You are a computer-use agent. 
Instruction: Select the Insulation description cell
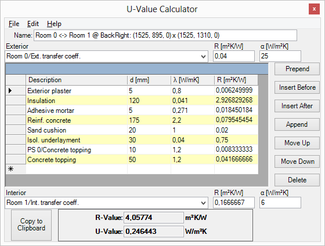(77, 101)
